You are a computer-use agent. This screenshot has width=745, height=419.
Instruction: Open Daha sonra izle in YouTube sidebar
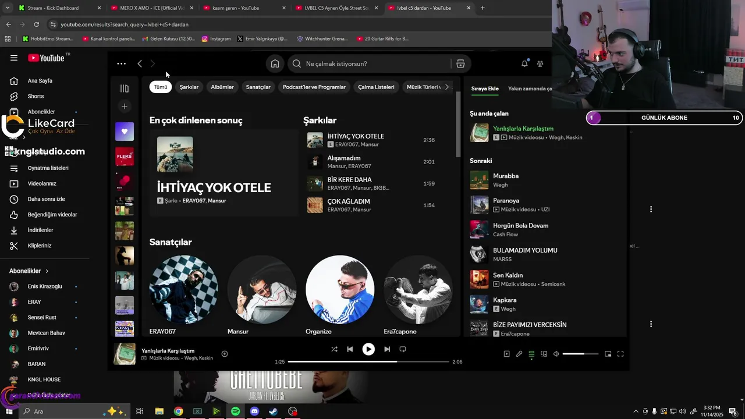46,199
